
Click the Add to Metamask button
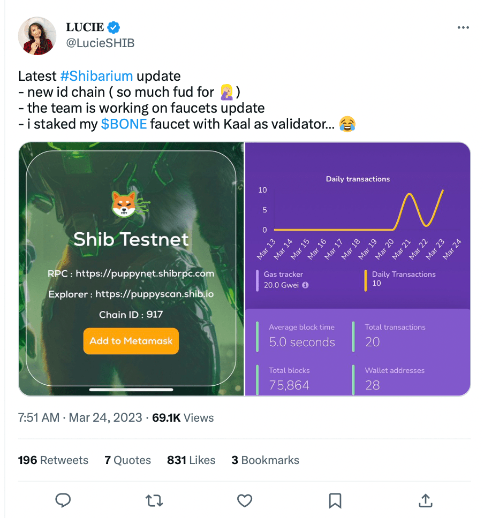131,341
